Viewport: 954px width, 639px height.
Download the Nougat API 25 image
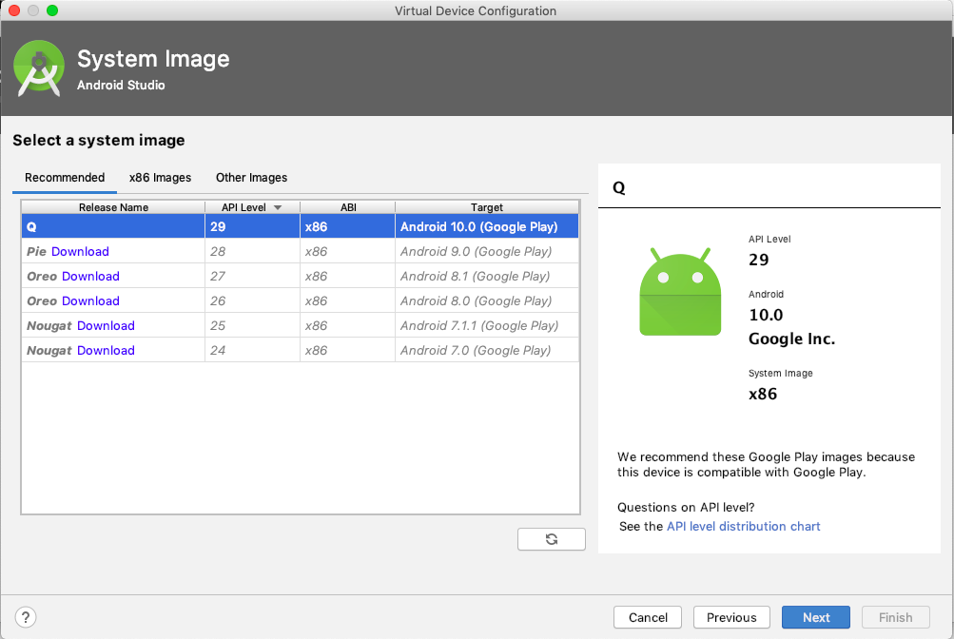point(106,326)
